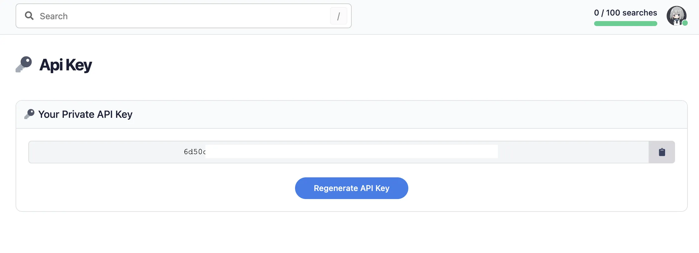Click the word "Search" placeholder text
This screenshot has width=699, height=253.
[x=54, y=16]
